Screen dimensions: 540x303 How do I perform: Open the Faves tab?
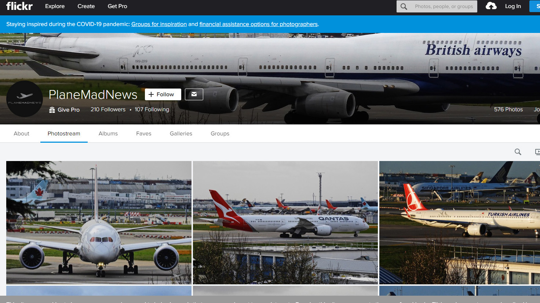pyautogui.click(x=144, y=134)
